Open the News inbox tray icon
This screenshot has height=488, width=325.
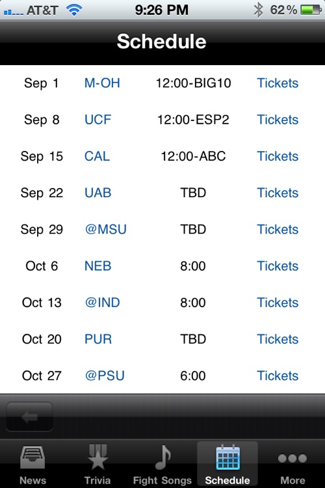coord(32,457)
